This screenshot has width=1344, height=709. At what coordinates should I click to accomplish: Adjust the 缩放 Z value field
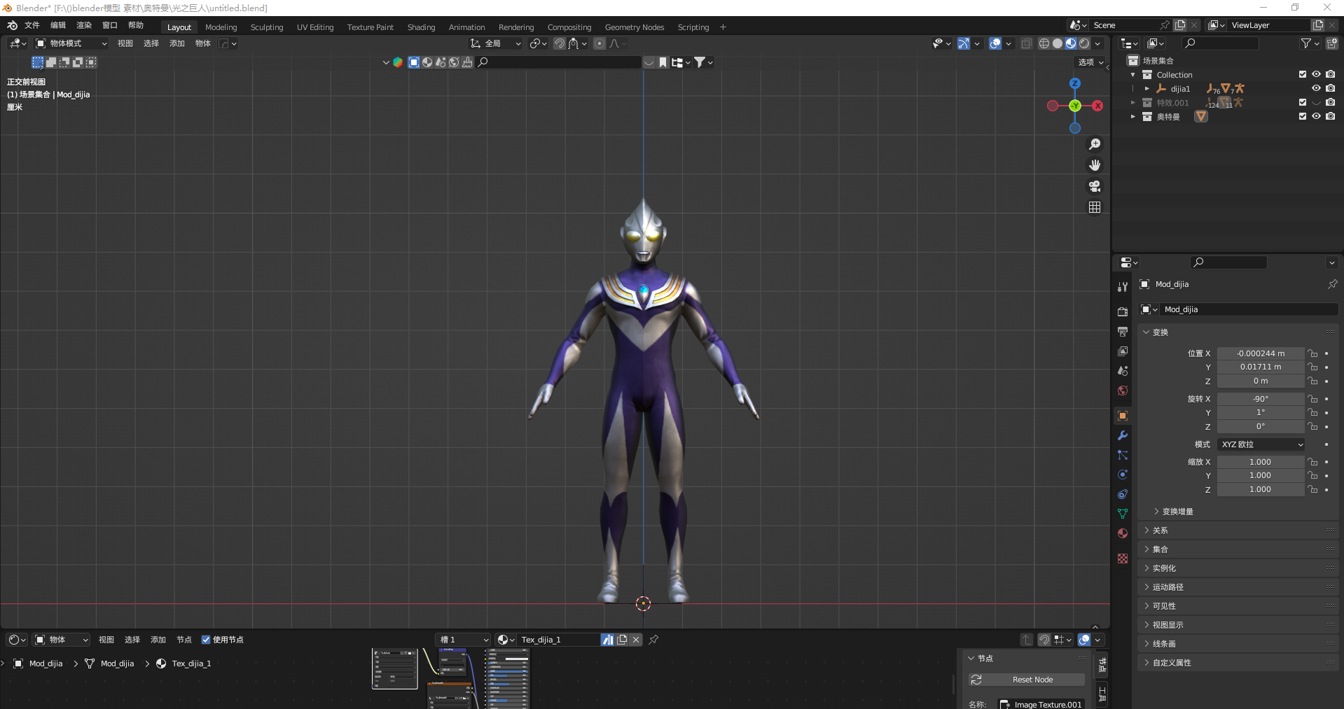point(1261,490)
